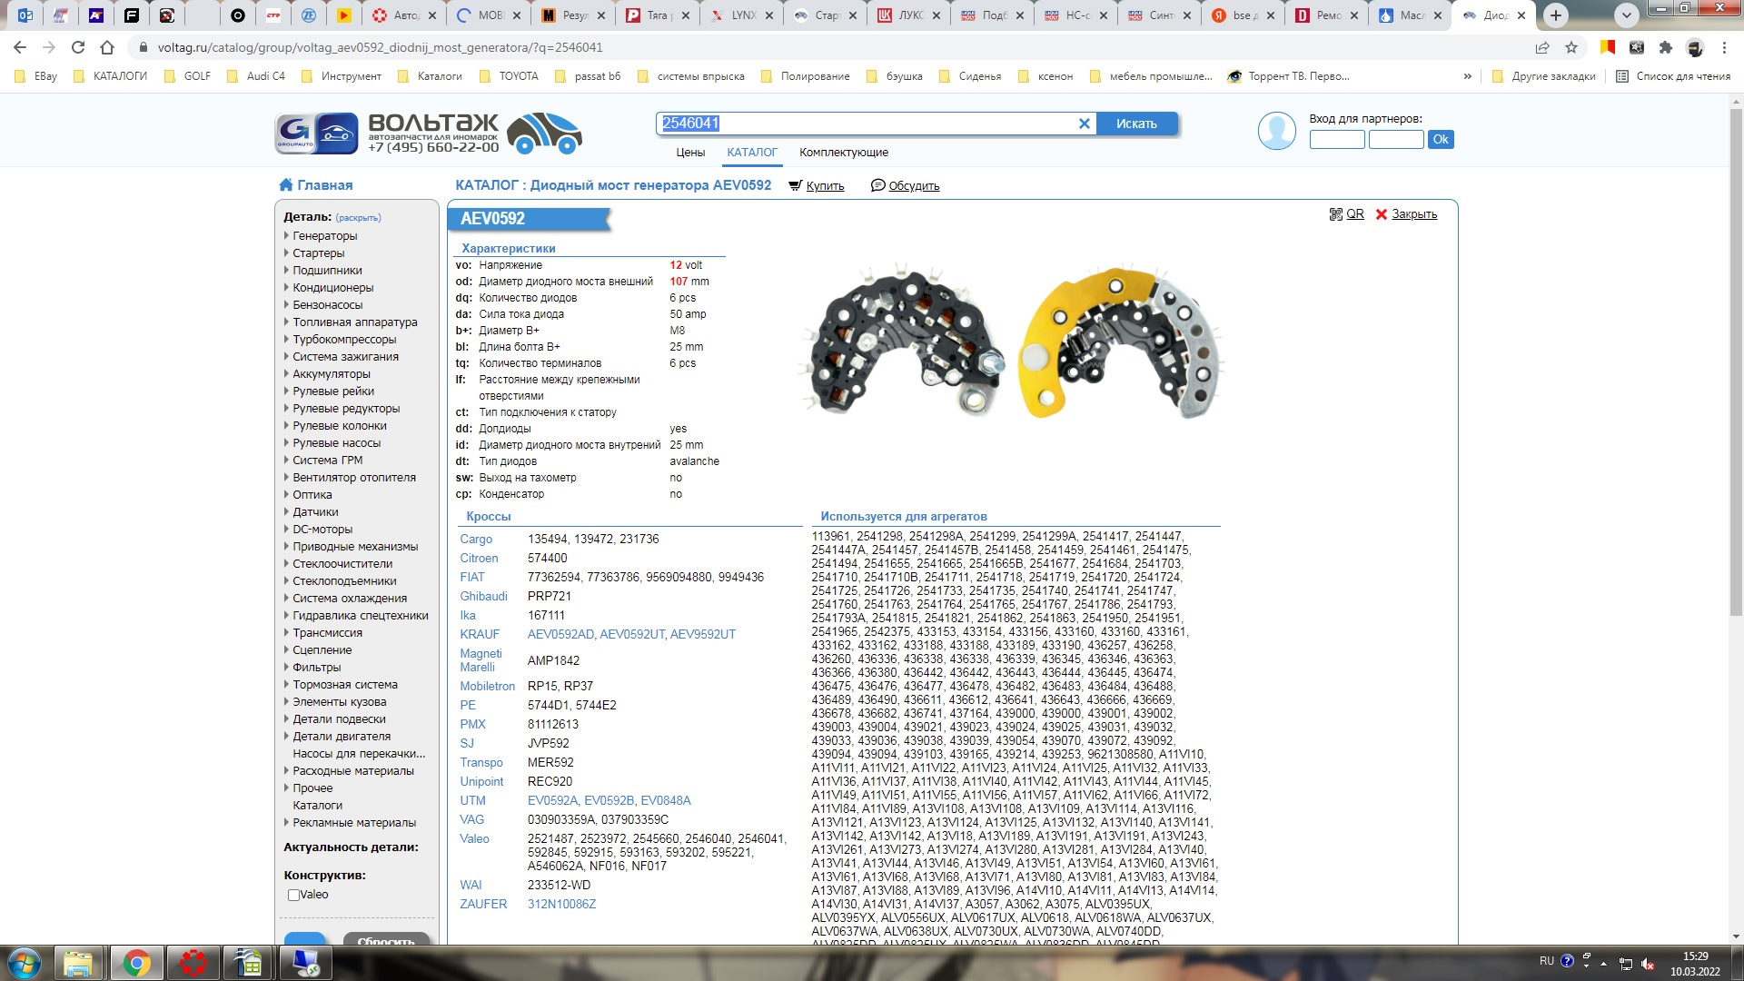Open the Оптика category
Image resolution: width=1744 pixels, height=981 pixels.
pyautogui.click(x=312, y=495)
